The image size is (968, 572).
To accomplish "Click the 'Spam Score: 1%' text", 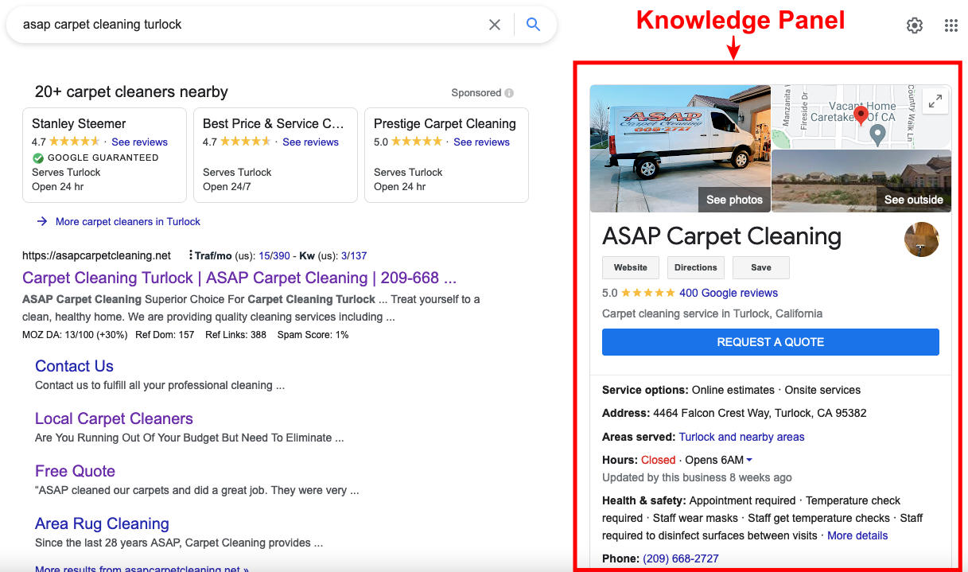I will click(x=313, y=335).
